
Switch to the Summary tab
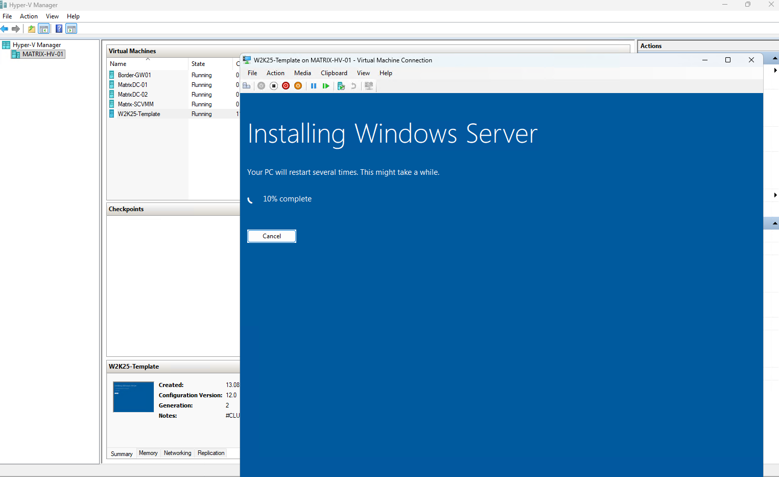tap(122, 453)
